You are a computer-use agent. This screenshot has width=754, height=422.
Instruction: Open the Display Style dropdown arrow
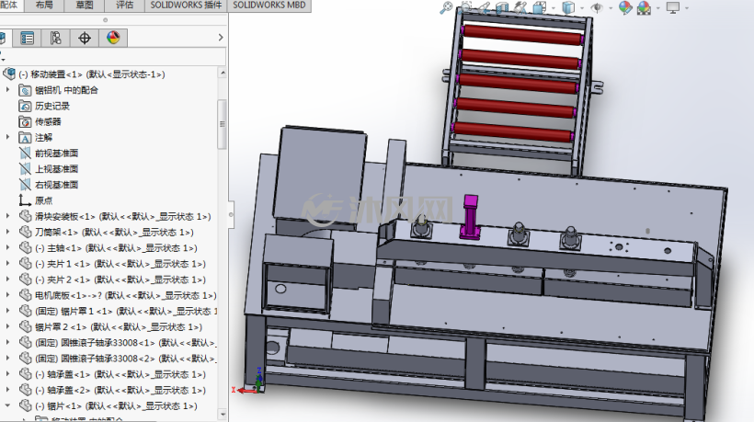point(582,8)
